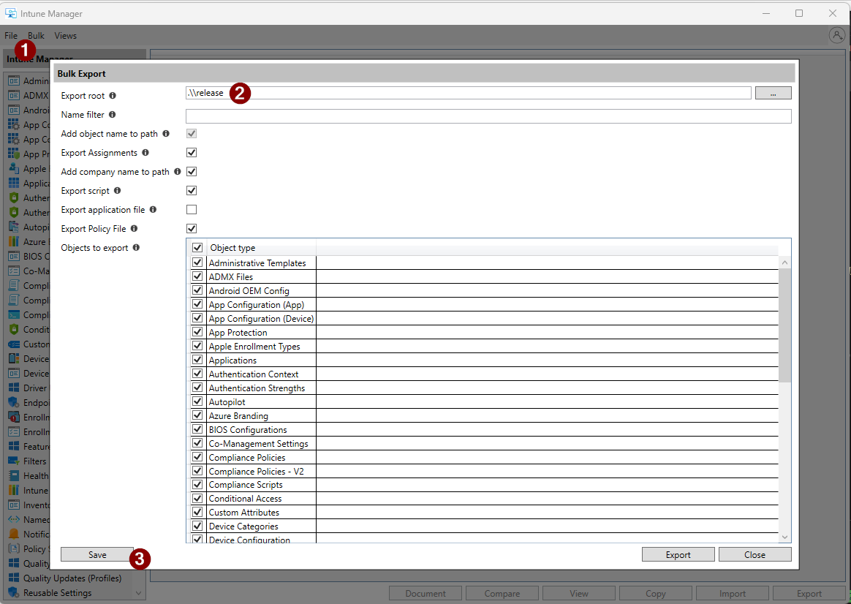This screenshot has width=851, height=604.
Task: Click the Intune Manager app icon in title bar
Action: click(x=11, y=13)
